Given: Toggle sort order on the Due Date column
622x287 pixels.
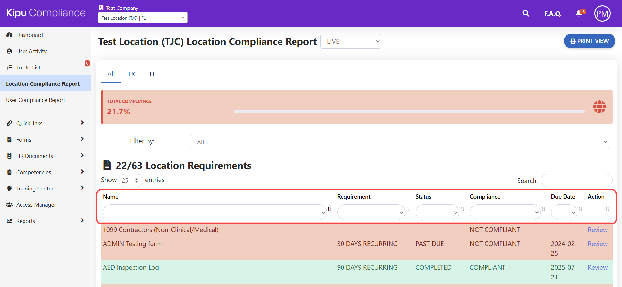Looking at the screenshot, I should pyautogui.click(x=580, y=209).
